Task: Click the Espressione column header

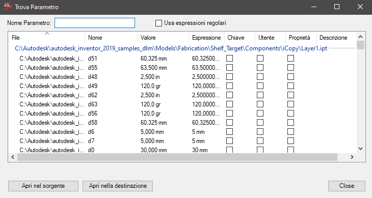Action: [207, 38]
